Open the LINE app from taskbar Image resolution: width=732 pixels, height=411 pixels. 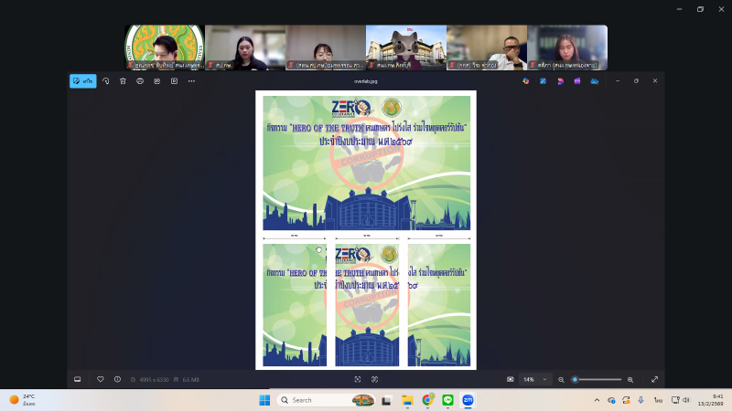pyautogui.click(x=447, y=400)
